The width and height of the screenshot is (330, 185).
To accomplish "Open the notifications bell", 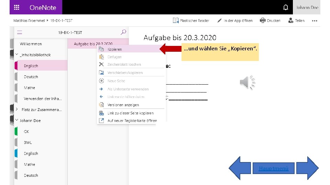I will (285, 7).
